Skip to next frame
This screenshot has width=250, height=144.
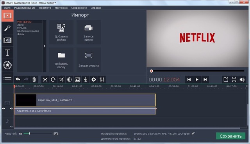205,80
